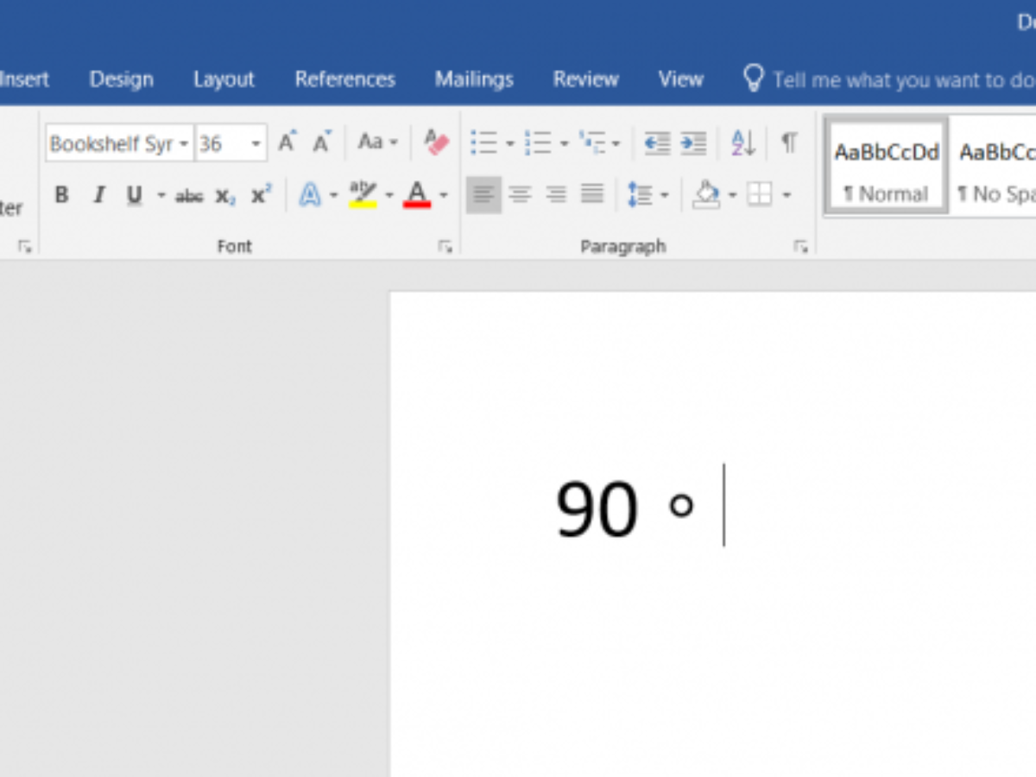
Task: Expand the line spacing options arrow
Action: click(x=665, y=195)
